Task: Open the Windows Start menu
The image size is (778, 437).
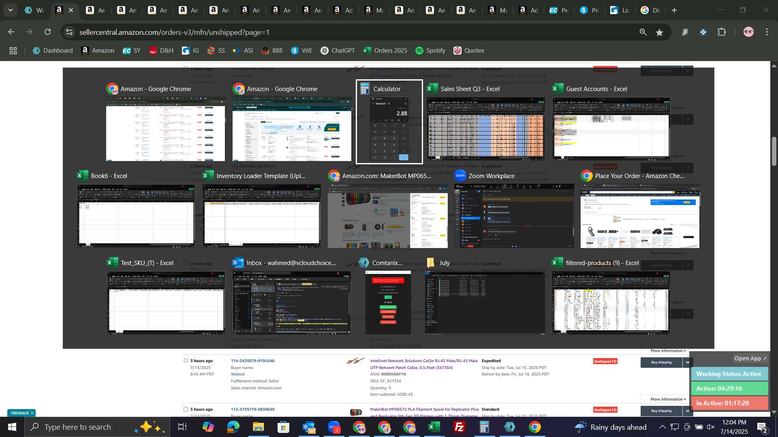Action: click(12, 427)
